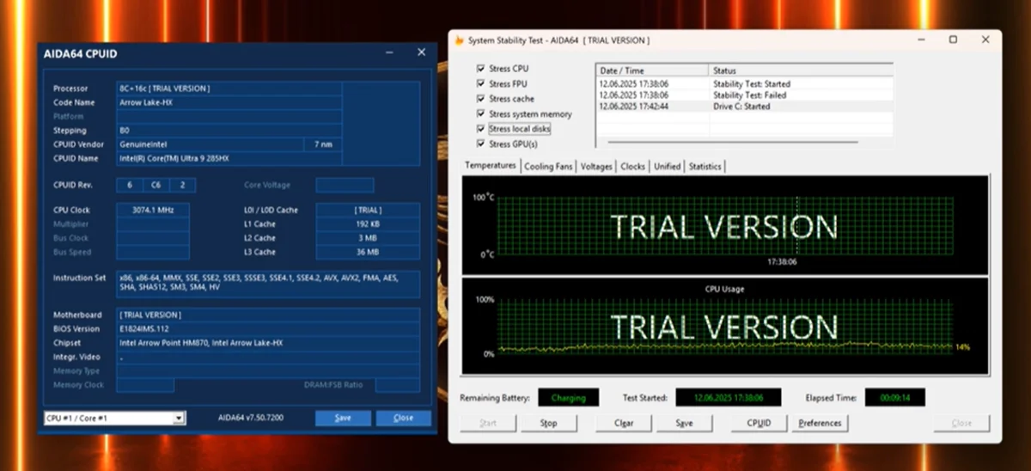This screenshot has height=471, width=1031.
Task: Click the BIOS Version E1824IMS.112
Action: [268, 329]
